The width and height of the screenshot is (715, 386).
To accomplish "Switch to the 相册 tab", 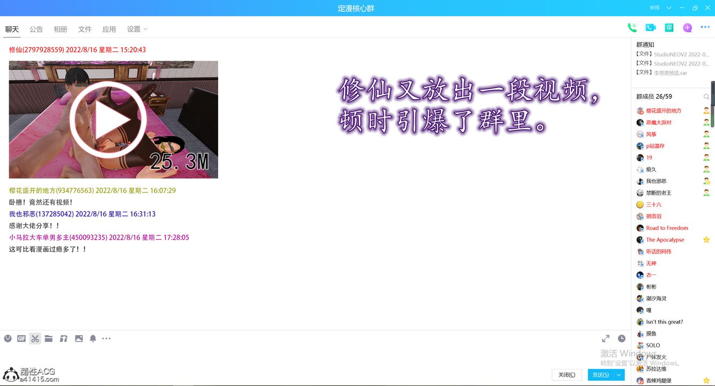I will tap(61, 29).
